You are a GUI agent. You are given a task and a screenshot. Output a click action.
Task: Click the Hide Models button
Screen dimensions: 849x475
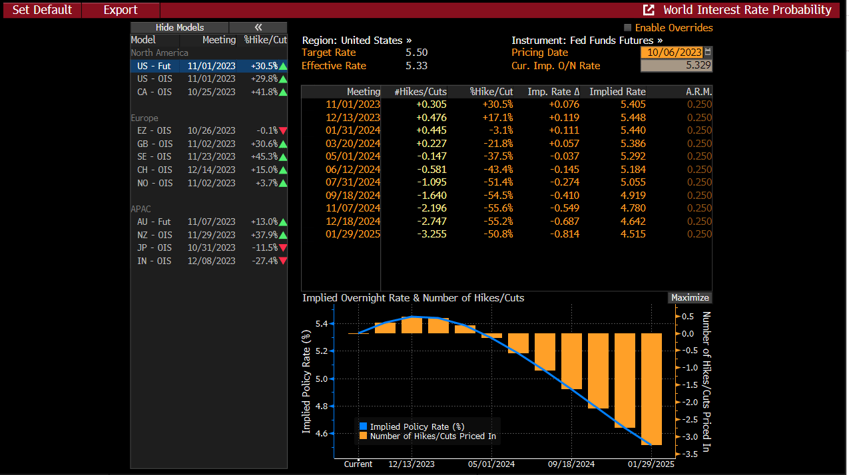tap(179, 27)
